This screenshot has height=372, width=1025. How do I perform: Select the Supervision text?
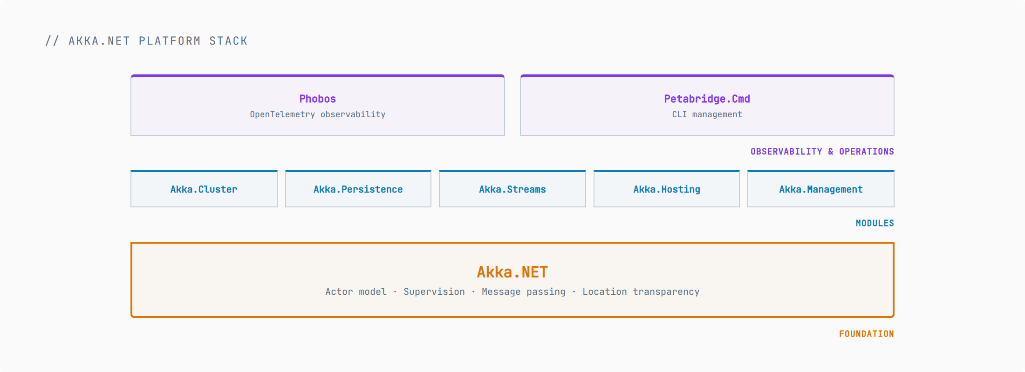pyautogui.click(x=434, y=292)
